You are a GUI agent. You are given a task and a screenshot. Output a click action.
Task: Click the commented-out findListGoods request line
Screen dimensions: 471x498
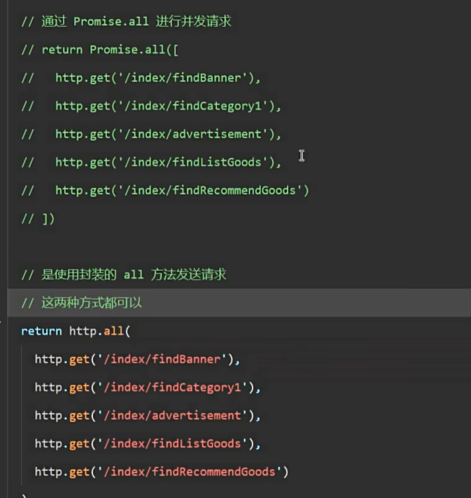point(168,162)
